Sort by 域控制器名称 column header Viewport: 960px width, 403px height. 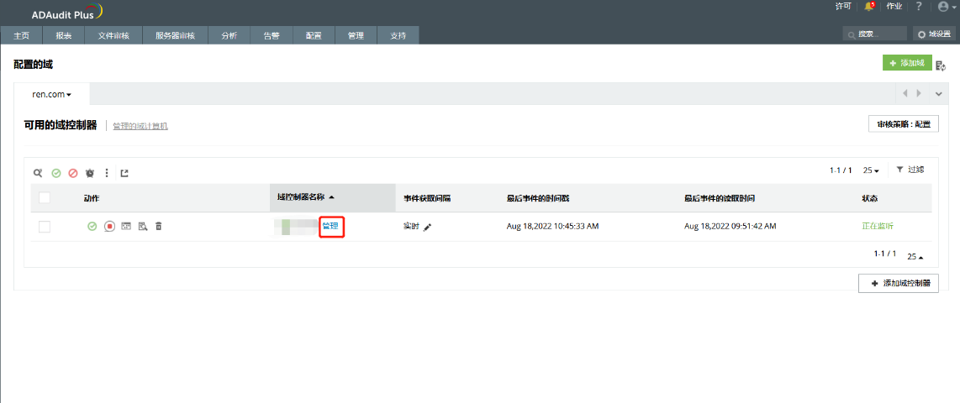point(332,197)
